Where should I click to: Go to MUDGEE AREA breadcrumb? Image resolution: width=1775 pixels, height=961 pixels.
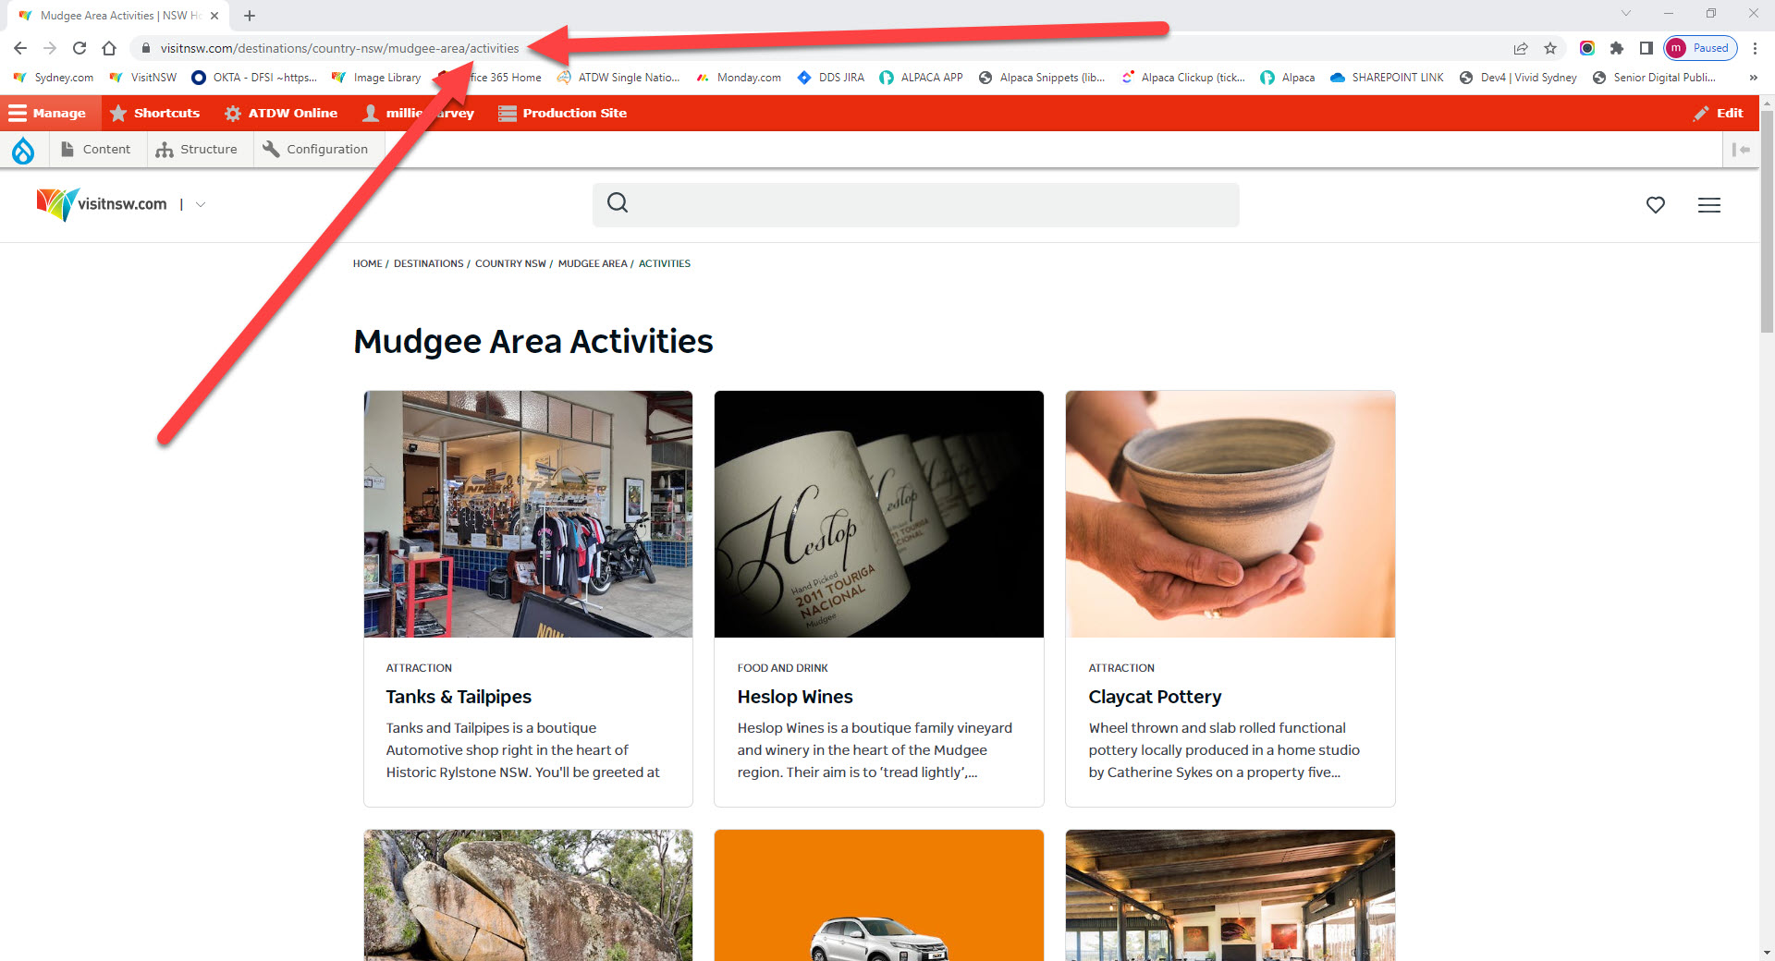tap(593, 263)
